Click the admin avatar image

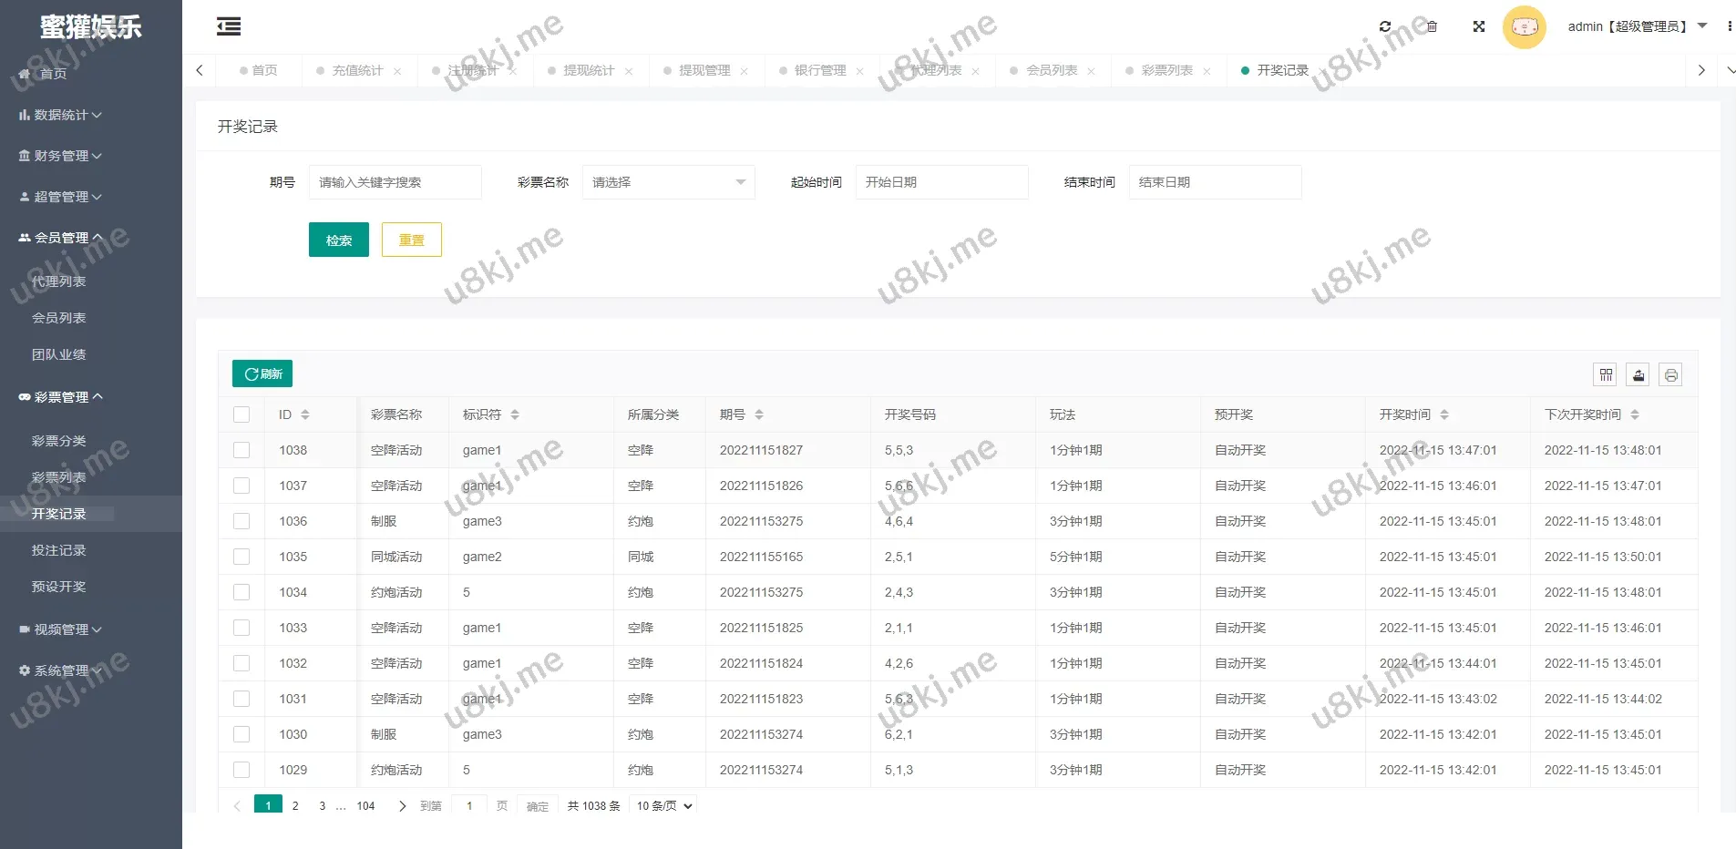tap(1524, 27)
